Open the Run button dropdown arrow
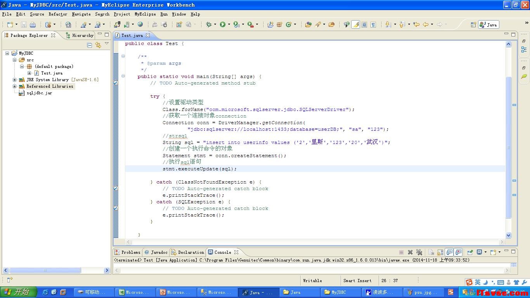530x298 pixels. [229, 24]
